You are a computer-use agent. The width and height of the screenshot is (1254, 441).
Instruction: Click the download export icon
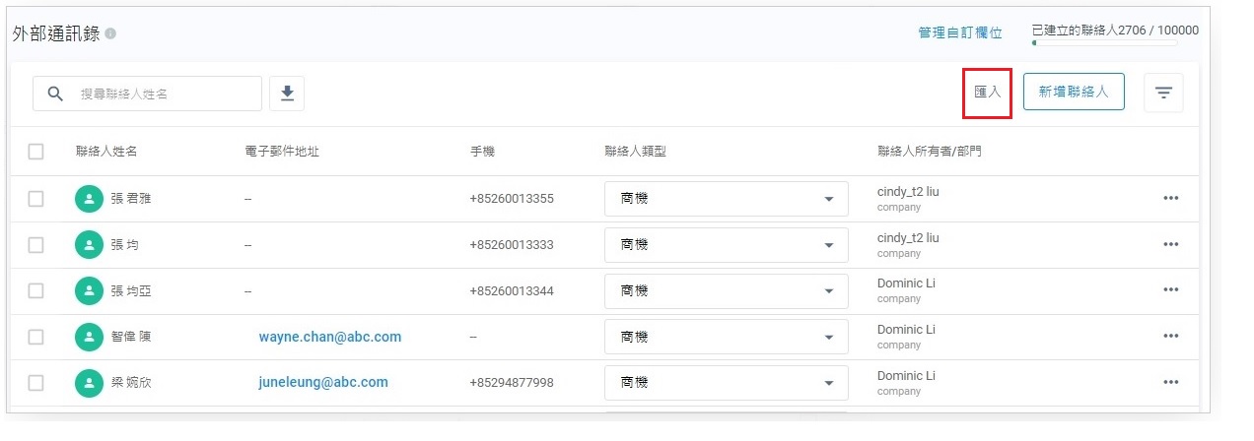[287, 94]
